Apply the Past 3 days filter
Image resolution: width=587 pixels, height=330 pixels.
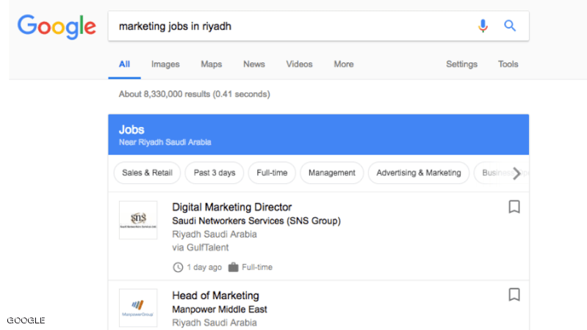pos(215,173)
